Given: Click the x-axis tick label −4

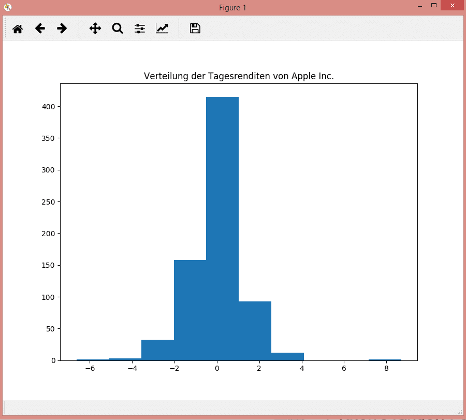Looking at the screenshot, I should click(x=132, y=369).
